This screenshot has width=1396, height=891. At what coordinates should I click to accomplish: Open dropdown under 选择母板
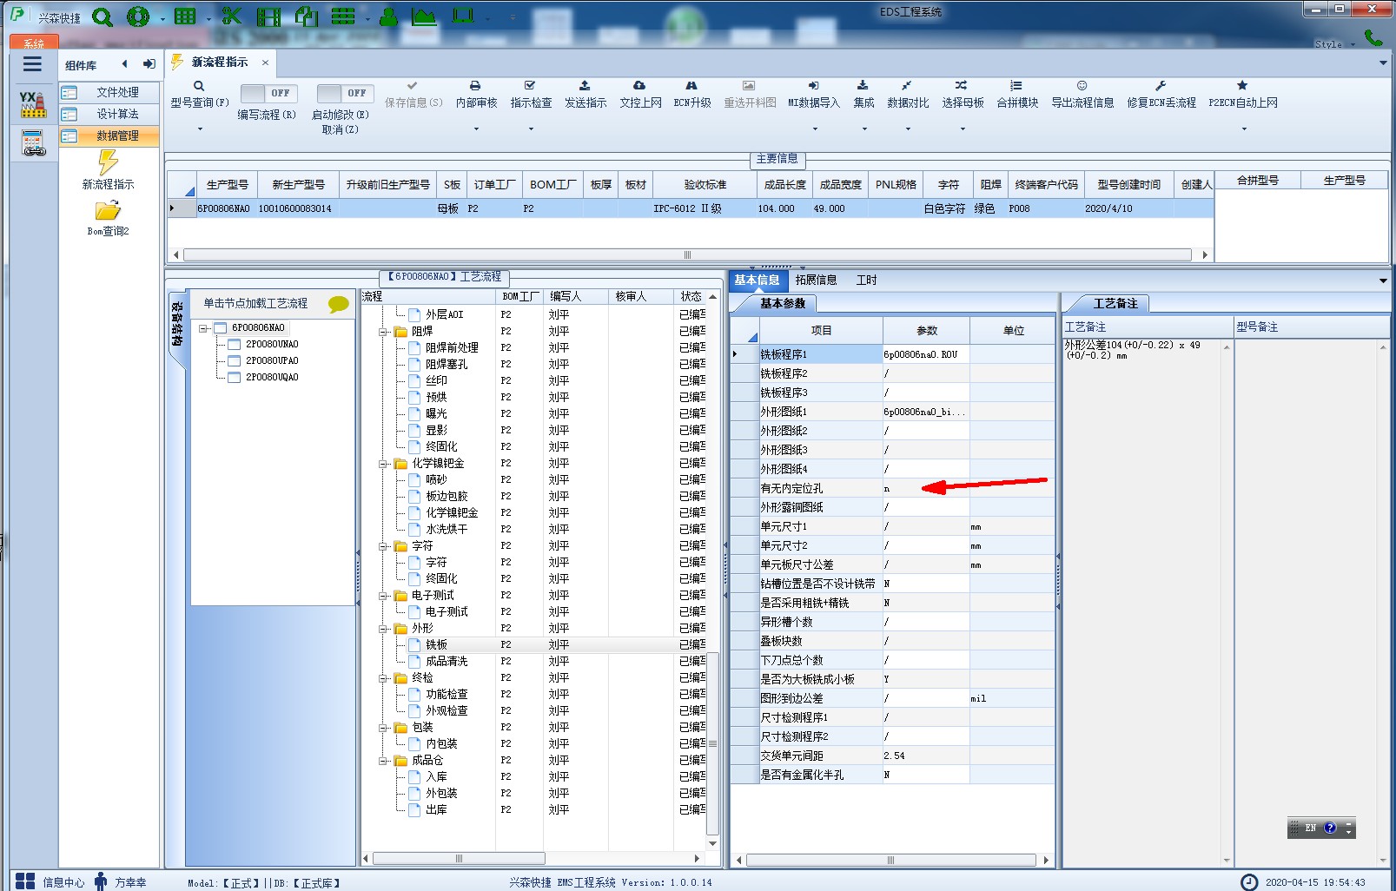point(963,129)
